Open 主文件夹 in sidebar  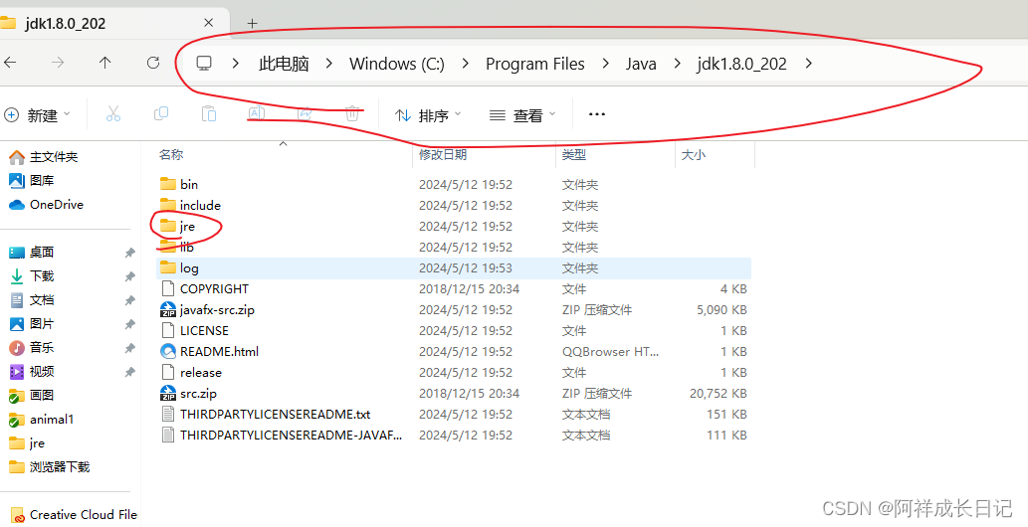click(43, 157)
